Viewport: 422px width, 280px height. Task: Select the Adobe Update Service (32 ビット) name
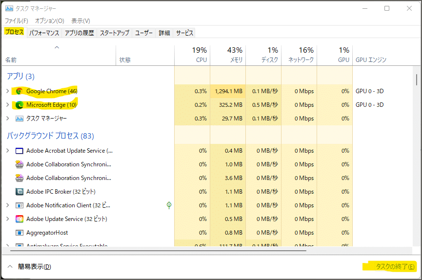click(67, 219)
